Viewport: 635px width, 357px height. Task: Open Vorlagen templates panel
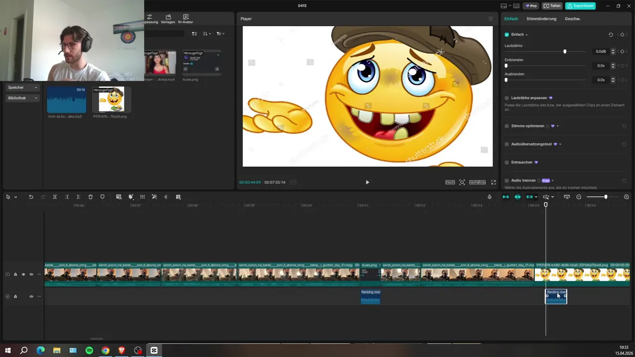click(168, 19)
